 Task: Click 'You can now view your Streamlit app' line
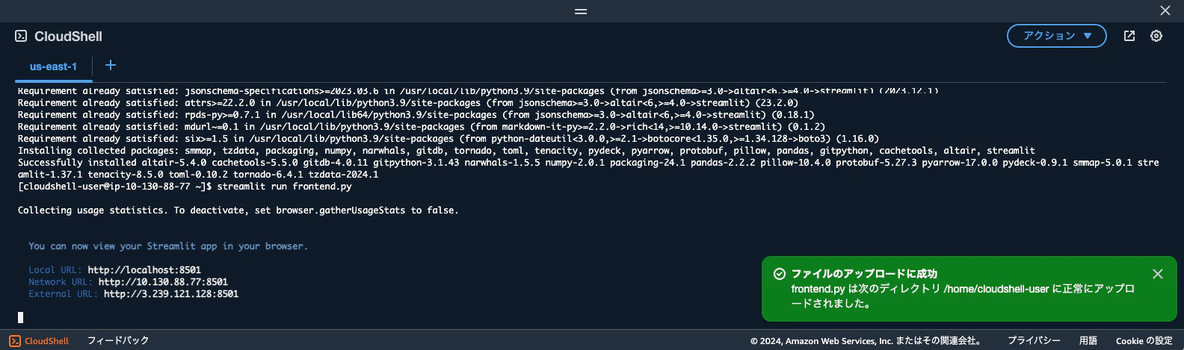168,246
